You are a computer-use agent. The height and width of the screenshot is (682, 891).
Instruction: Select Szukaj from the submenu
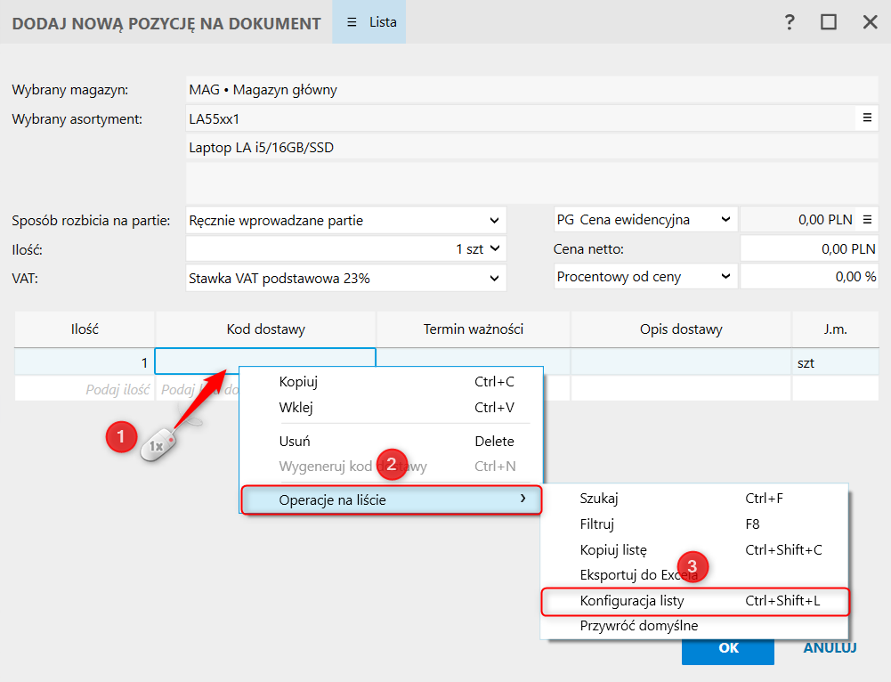[599, 499]
